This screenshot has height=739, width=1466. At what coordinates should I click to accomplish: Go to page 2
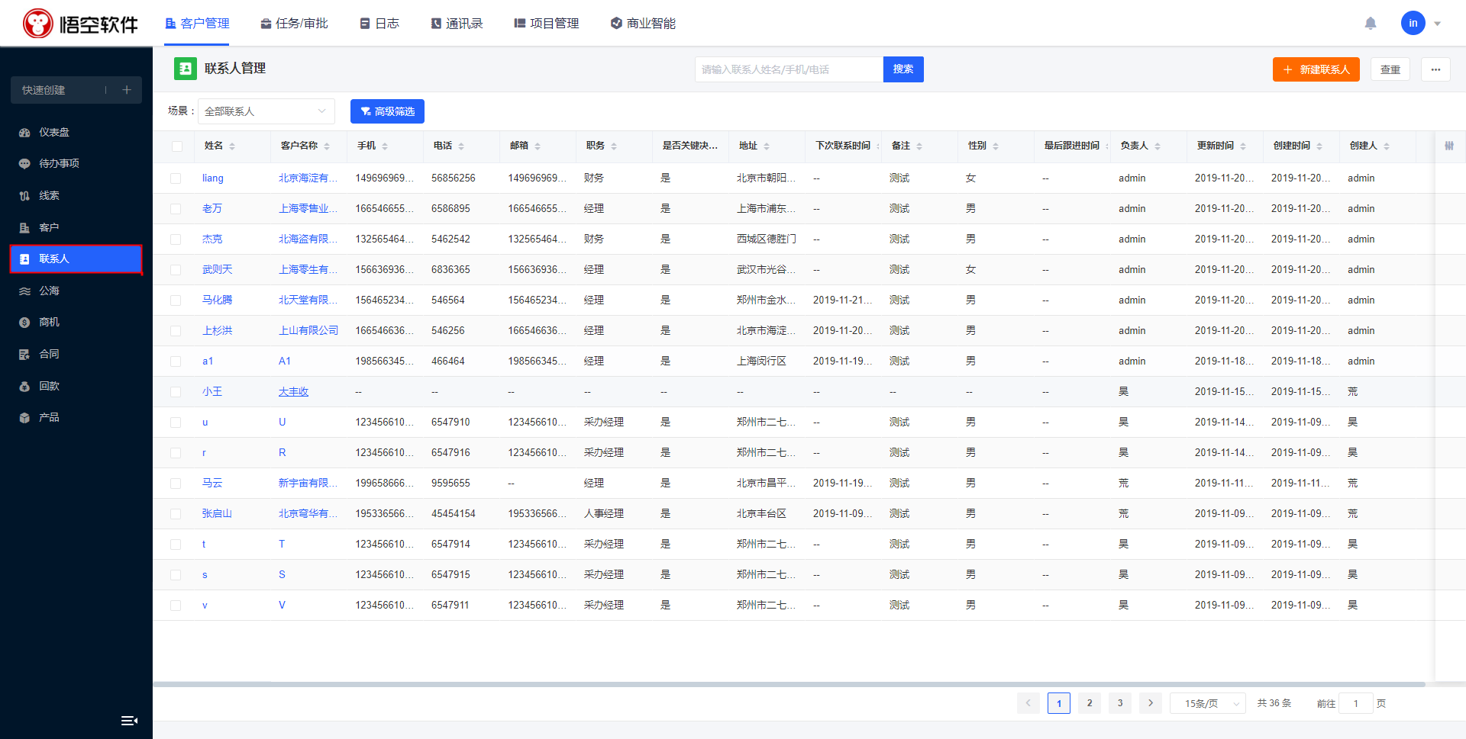[x=1090, y=703]
